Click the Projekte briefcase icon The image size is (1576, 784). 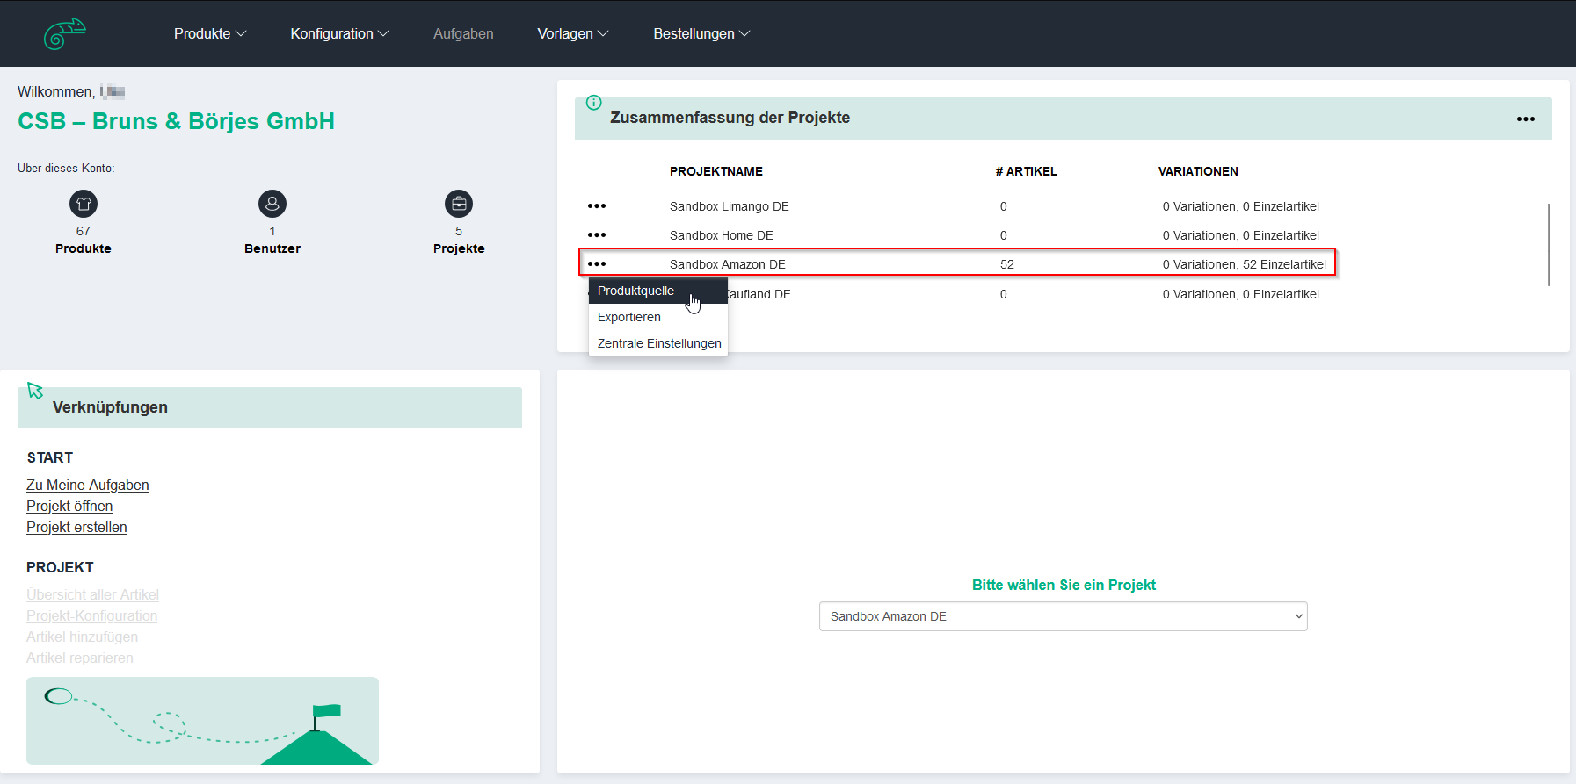click(459, 204)
